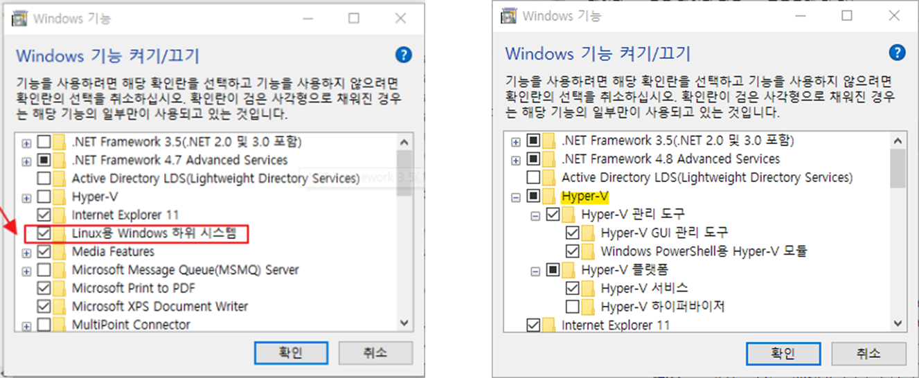Image resolution: width=919 pixels, height=378 pixels.
Task: Open help icon in right Windows 기능 window
Action: point(897,53)
